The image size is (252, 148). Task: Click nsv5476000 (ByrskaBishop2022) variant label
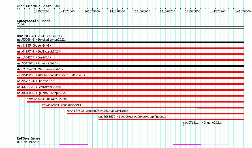(42, 93)
